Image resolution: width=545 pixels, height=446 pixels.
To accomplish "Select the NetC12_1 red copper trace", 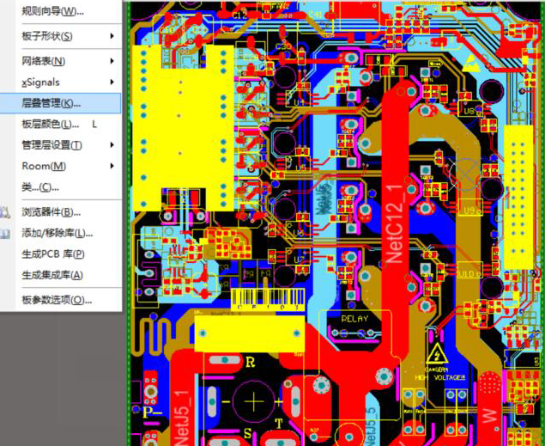I will coord(396,215).
